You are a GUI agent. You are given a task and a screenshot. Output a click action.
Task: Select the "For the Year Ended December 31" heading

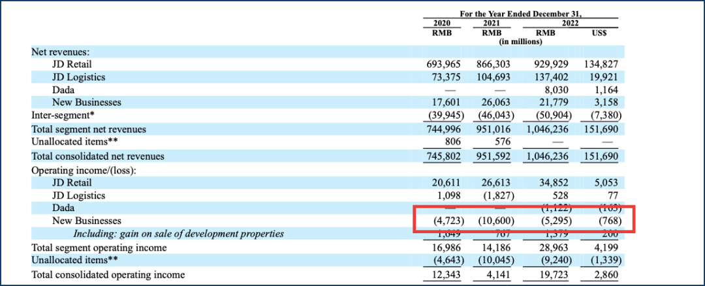(x=521, y=13)
